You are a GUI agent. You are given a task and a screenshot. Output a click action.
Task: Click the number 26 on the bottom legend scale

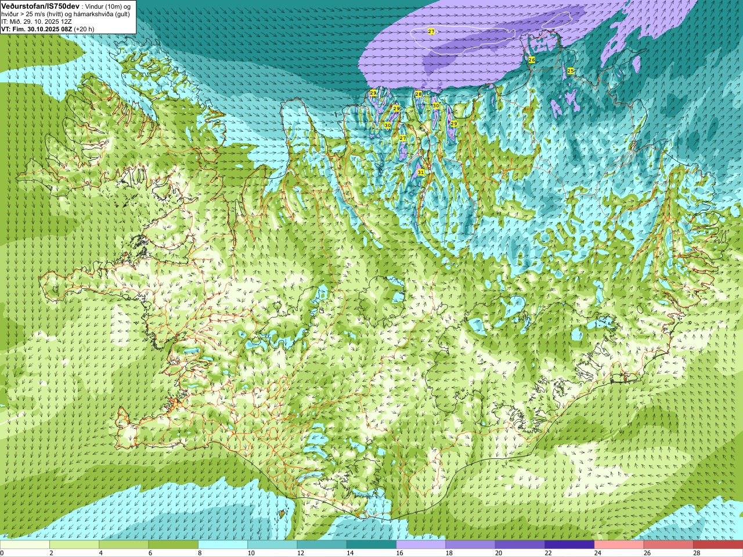click(647, 553)
